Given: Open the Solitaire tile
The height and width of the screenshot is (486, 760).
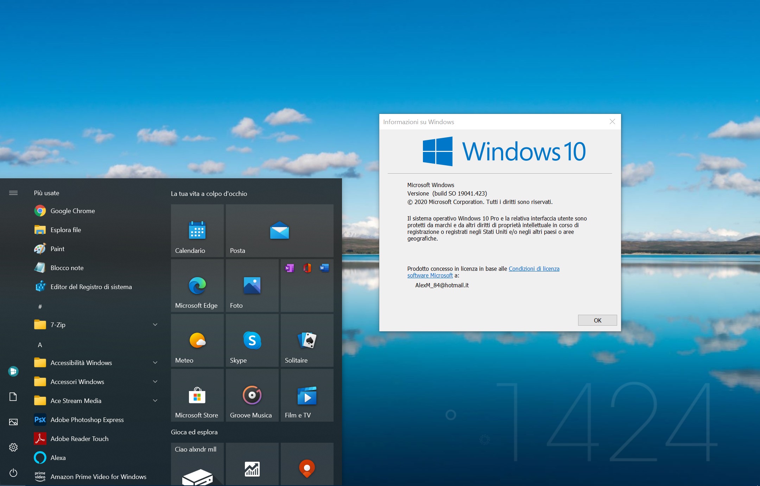Looking at the screenshot, I should coord(307,340).
